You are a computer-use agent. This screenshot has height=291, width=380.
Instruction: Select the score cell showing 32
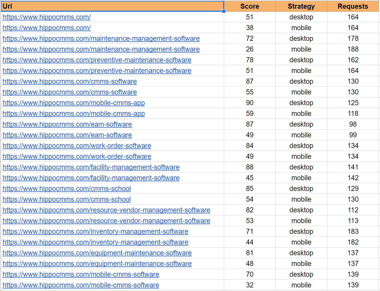(250, 285)
